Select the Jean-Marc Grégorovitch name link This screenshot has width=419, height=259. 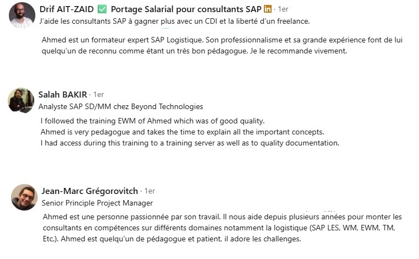(x=90, y=191)
